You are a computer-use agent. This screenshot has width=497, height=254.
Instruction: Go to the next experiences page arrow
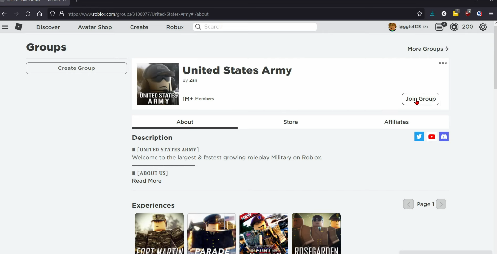click(x=441, y=204)
